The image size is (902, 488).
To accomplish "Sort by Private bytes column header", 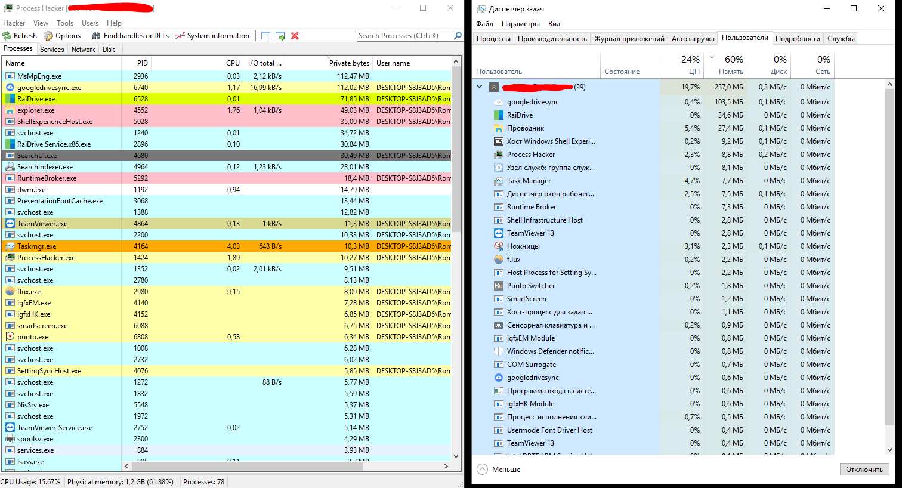I will tap(328, 63).
